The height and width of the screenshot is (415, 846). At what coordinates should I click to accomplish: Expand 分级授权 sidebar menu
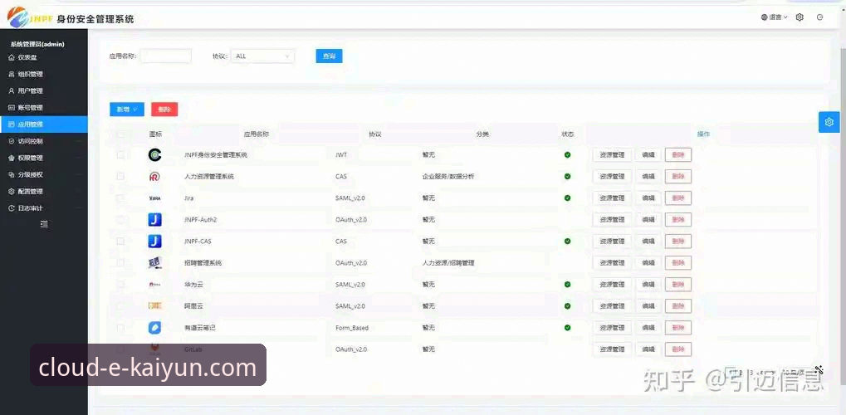(x=44, y=174)
